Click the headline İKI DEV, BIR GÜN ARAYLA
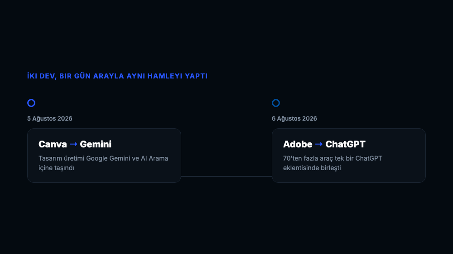This screenshot has width=453, height=254. click(x=117, y=76)
